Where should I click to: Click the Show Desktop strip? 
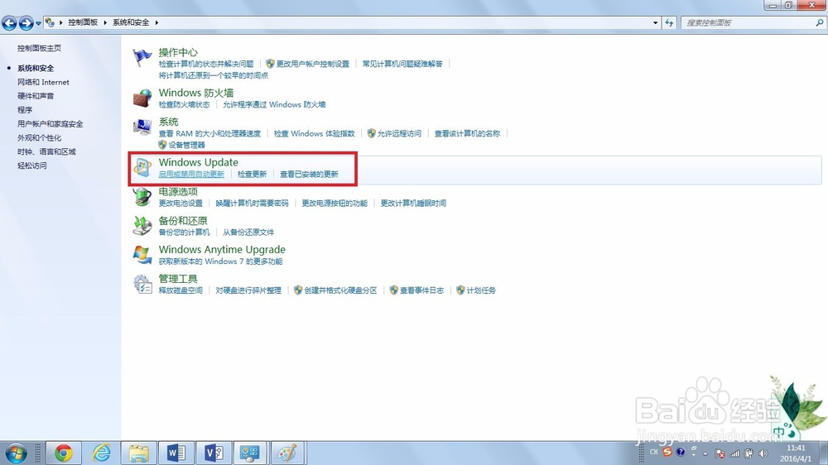(x=825, y=453)
